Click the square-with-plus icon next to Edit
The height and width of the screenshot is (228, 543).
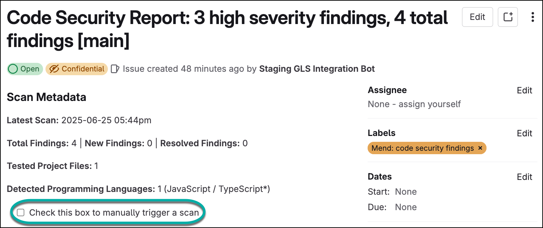508,17
